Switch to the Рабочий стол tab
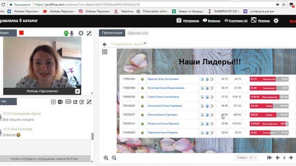This screenshot has width=296, height=166. point(138,33)
